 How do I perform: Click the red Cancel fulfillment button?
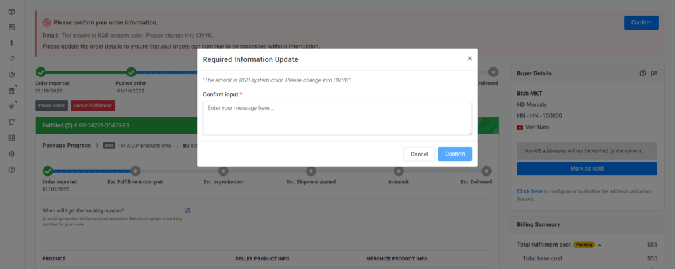click(x=93, y=105)
